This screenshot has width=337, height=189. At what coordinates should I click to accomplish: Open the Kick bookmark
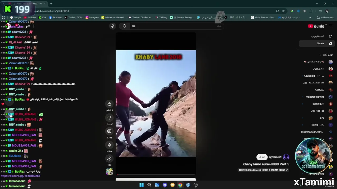click(x=42, y=18)
